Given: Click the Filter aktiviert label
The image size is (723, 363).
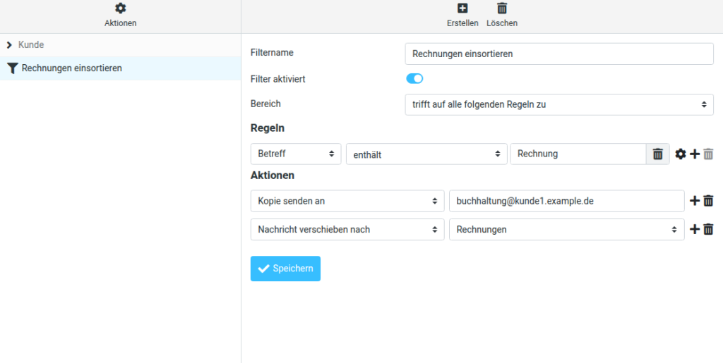Looking at the screenshot, I should coord(278,79).
